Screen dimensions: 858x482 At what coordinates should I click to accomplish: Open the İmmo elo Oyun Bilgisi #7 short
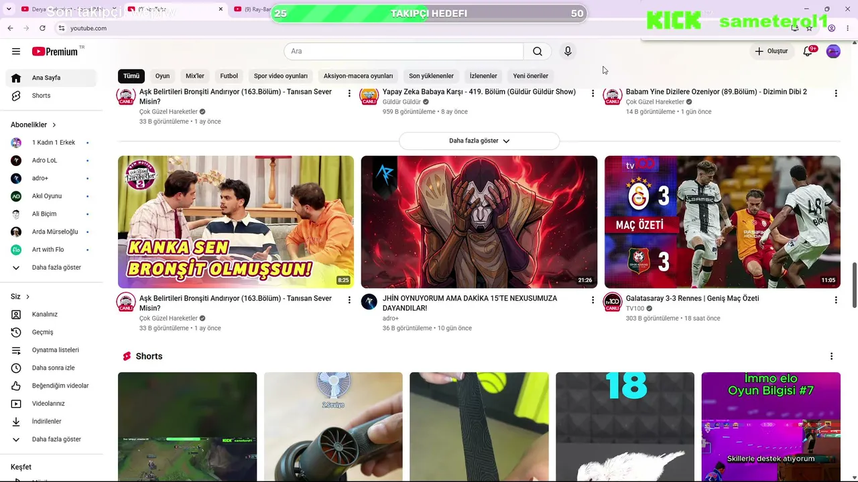pyautogui.click(x=771, y=427)
